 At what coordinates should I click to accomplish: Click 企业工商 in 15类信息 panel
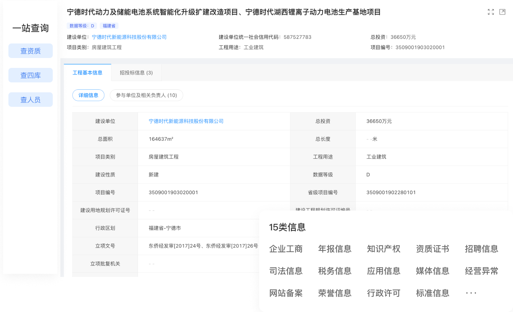tap(286, 249)
